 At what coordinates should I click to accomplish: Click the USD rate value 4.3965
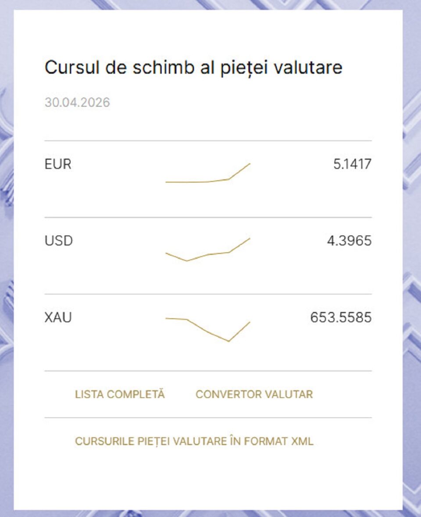click(x=349, y=241)
